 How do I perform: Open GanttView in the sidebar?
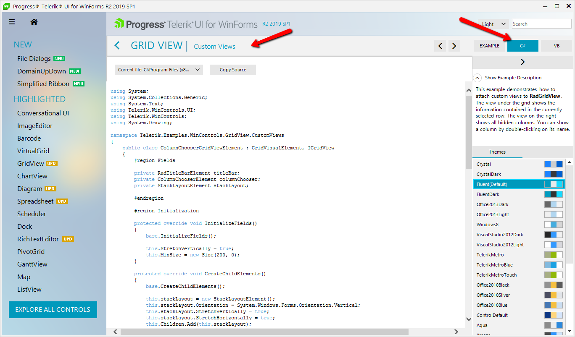32,264
